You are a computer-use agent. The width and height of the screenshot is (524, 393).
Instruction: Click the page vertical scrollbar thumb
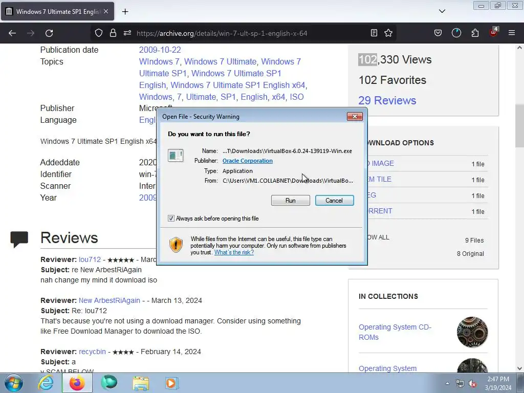tap(519, 126)
